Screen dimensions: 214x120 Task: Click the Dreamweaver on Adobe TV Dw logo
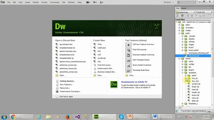(x=114, y=84)
